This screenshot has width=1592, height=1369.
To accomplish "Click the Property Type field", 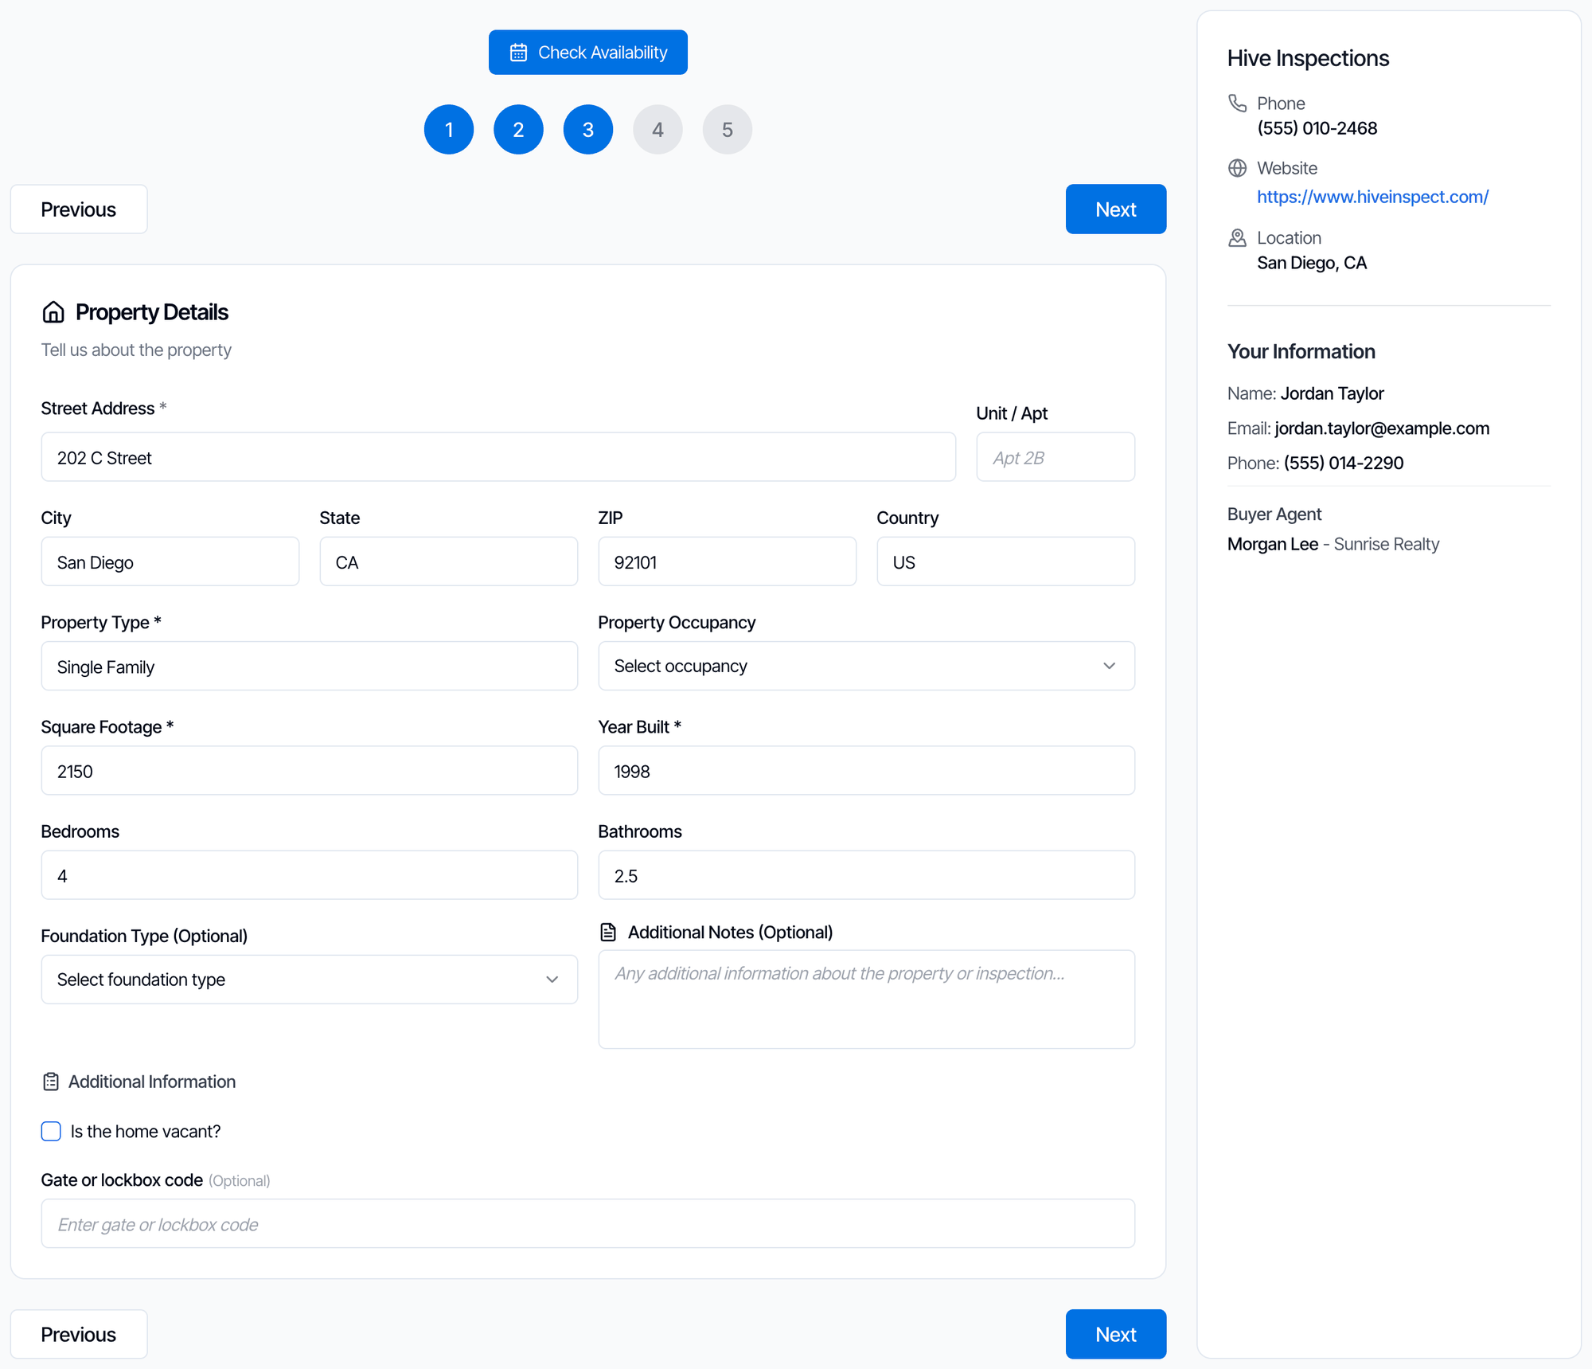I will (x=309, y=666).
